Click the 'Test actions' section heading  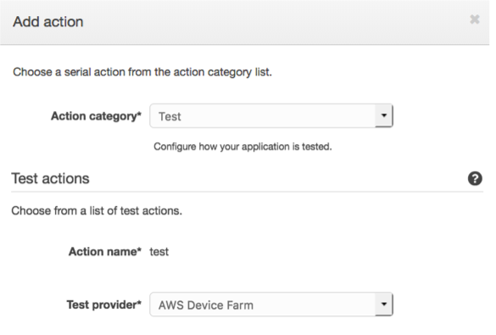pos(51,178)
